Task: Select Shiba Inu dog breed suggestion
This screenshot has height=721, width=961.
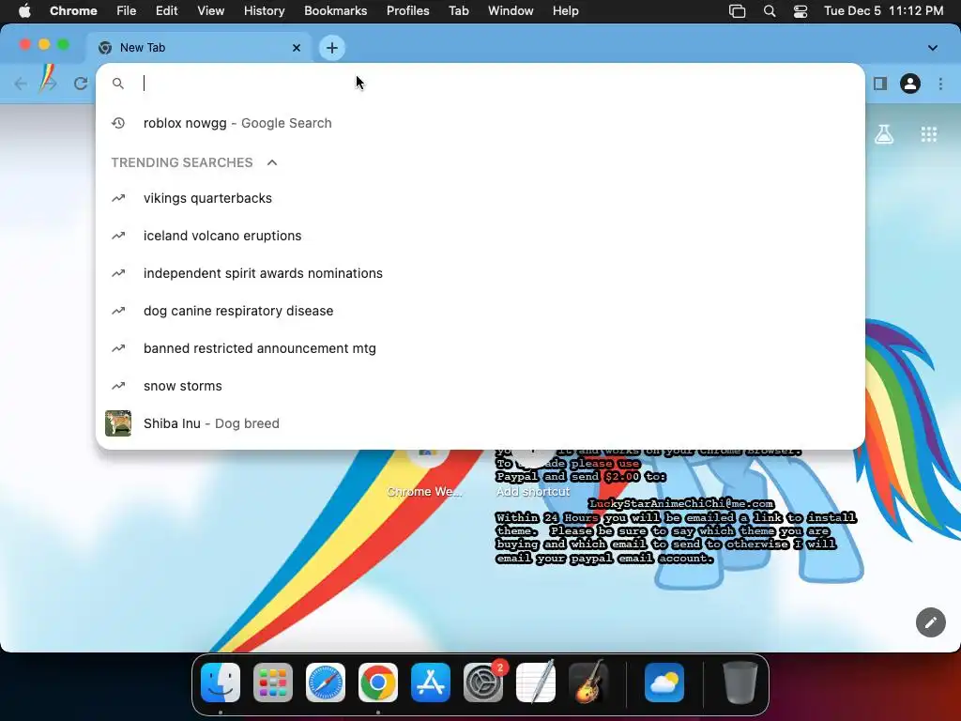Action: (480, 423)
